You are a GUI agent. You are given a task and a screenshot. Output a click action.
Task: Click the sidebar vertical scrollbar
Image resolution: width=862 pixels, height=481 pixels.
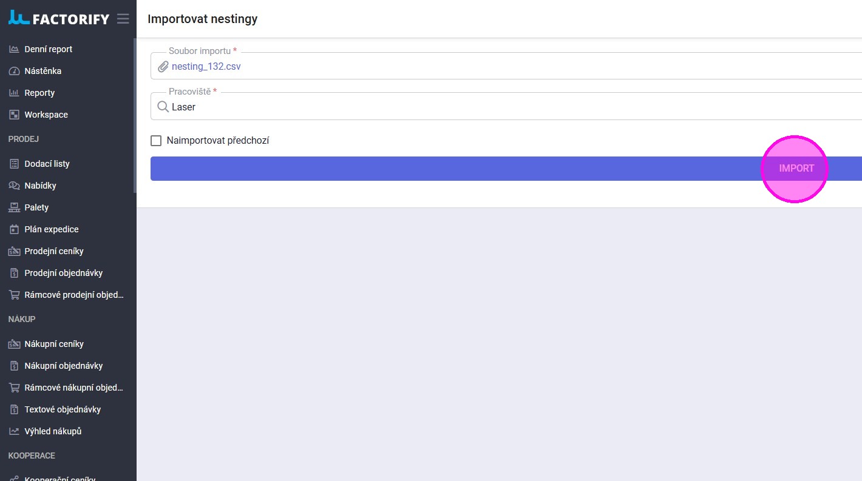[135, 115]
